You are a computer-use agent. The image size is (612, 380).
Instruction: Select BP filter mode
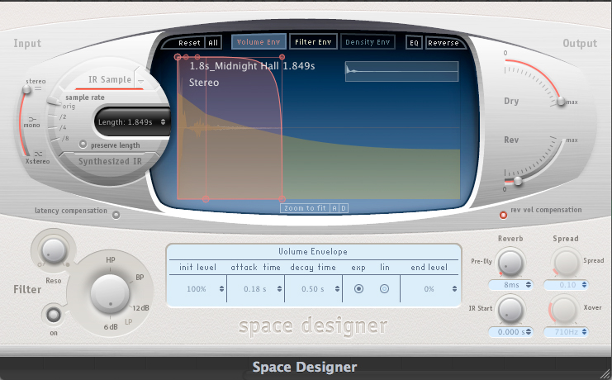(x=140, y=278)
